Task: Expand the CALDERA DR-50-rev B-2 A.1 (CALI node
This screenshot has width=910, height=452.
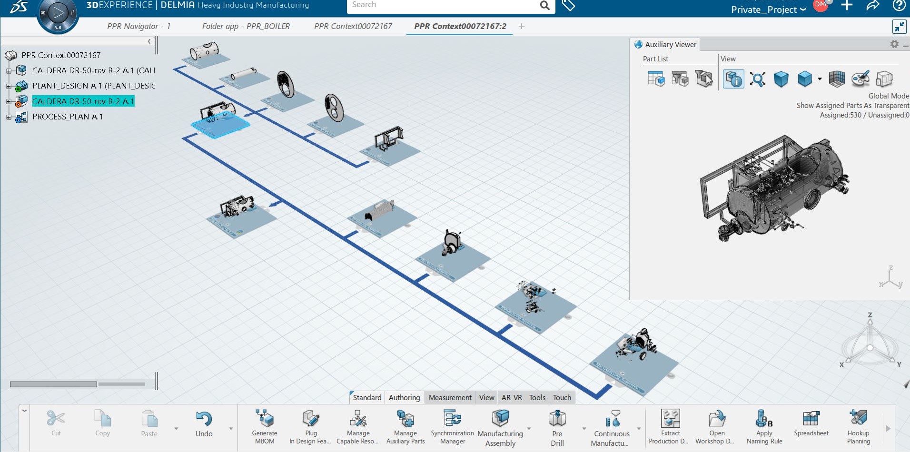Action: [9, 71]
